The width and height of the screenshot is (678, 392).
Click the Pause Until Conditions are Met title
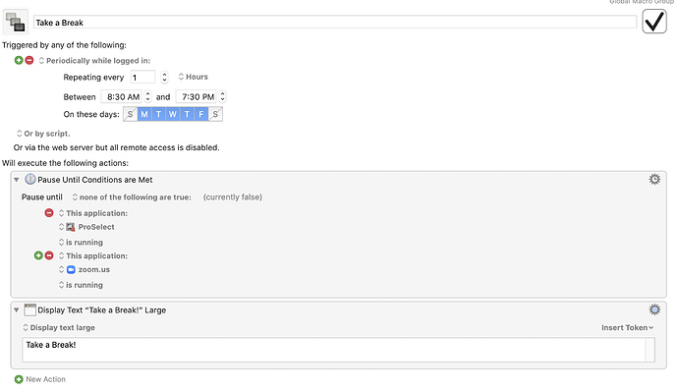(95, 180)
